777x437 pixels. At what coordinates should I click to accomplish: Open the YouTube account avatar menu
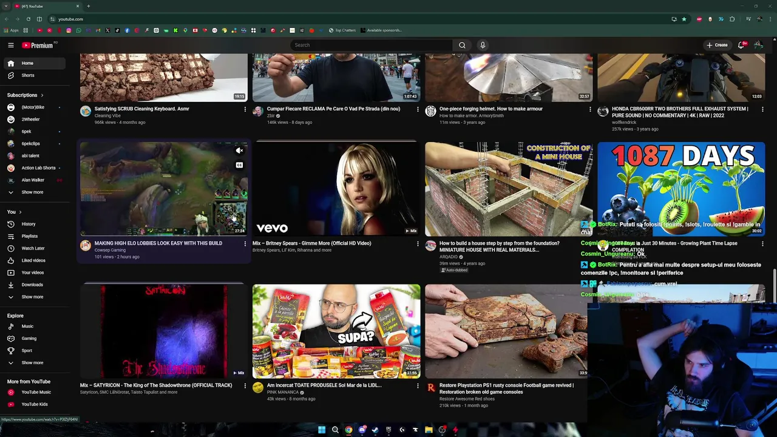click(758, 45)
